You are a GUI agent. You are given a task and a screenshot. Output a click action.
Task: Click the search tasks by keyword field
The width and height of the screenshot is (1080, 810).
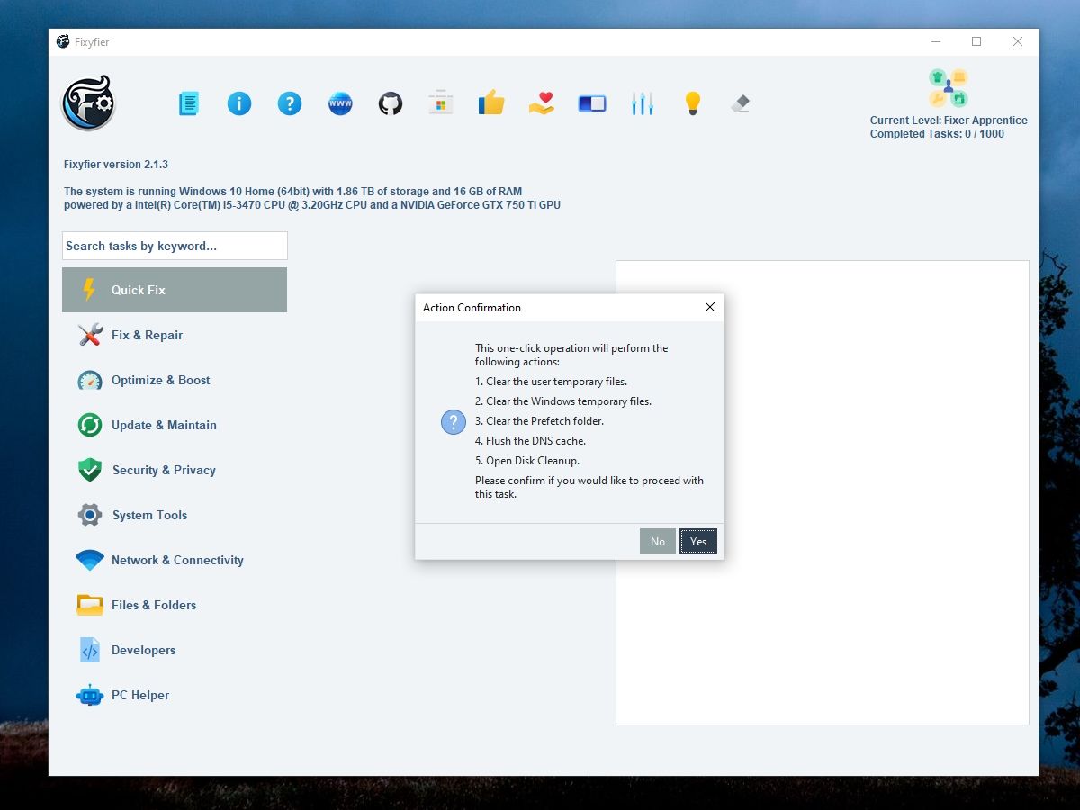[x=175, y=246]
